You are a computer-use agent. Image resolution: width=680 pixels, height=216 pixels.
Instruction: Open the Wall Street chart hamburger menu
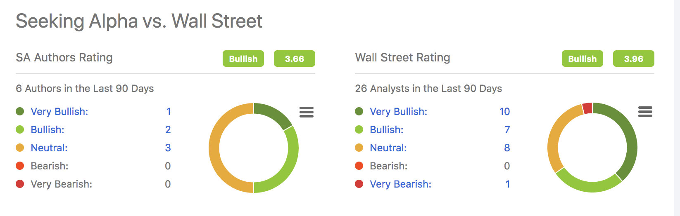click(x=645, y=112)
